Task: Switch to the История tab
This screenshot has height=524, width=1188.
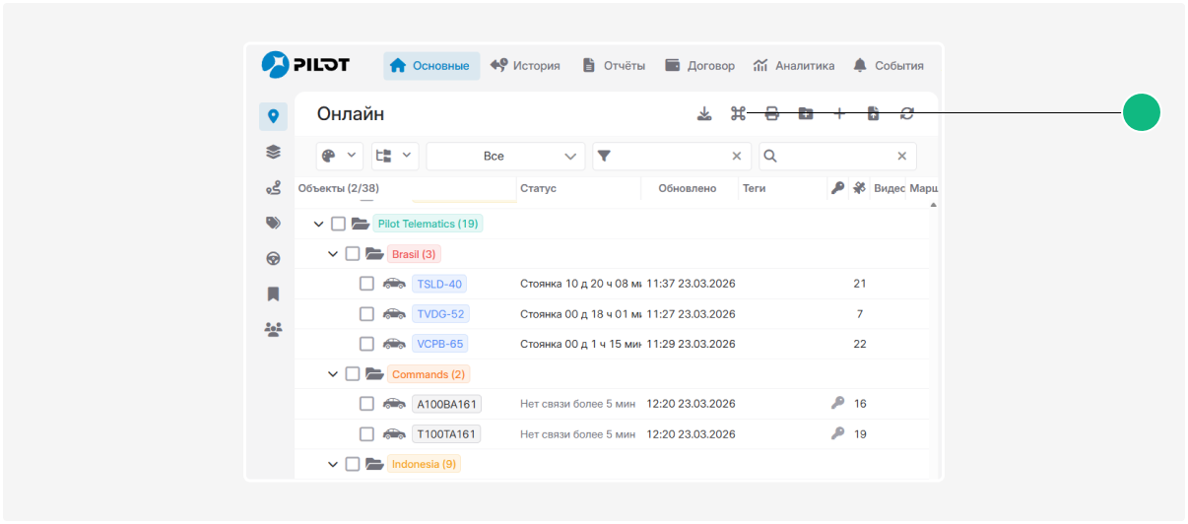Action: [x=525, y=66]
